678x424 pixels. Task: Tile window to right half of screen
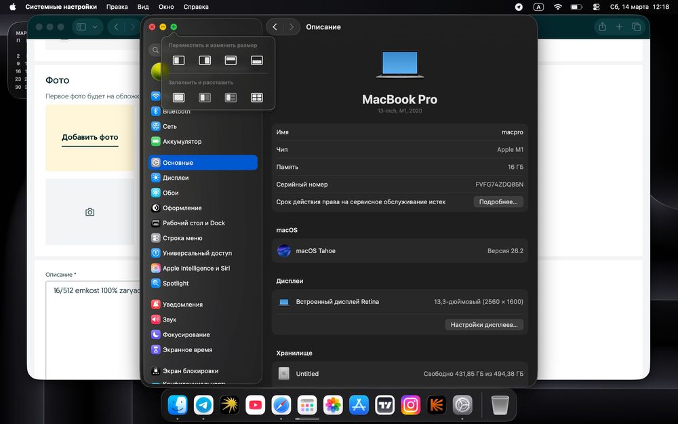point(205,60)
